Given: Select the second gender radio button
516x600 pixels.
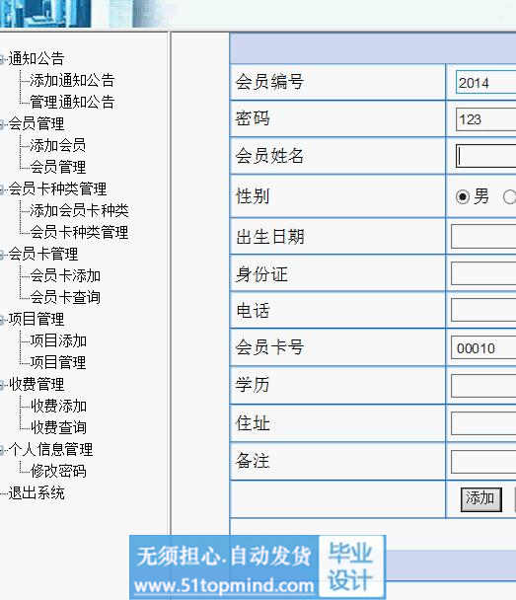Looking at the screenshot, I should [509, 197].
